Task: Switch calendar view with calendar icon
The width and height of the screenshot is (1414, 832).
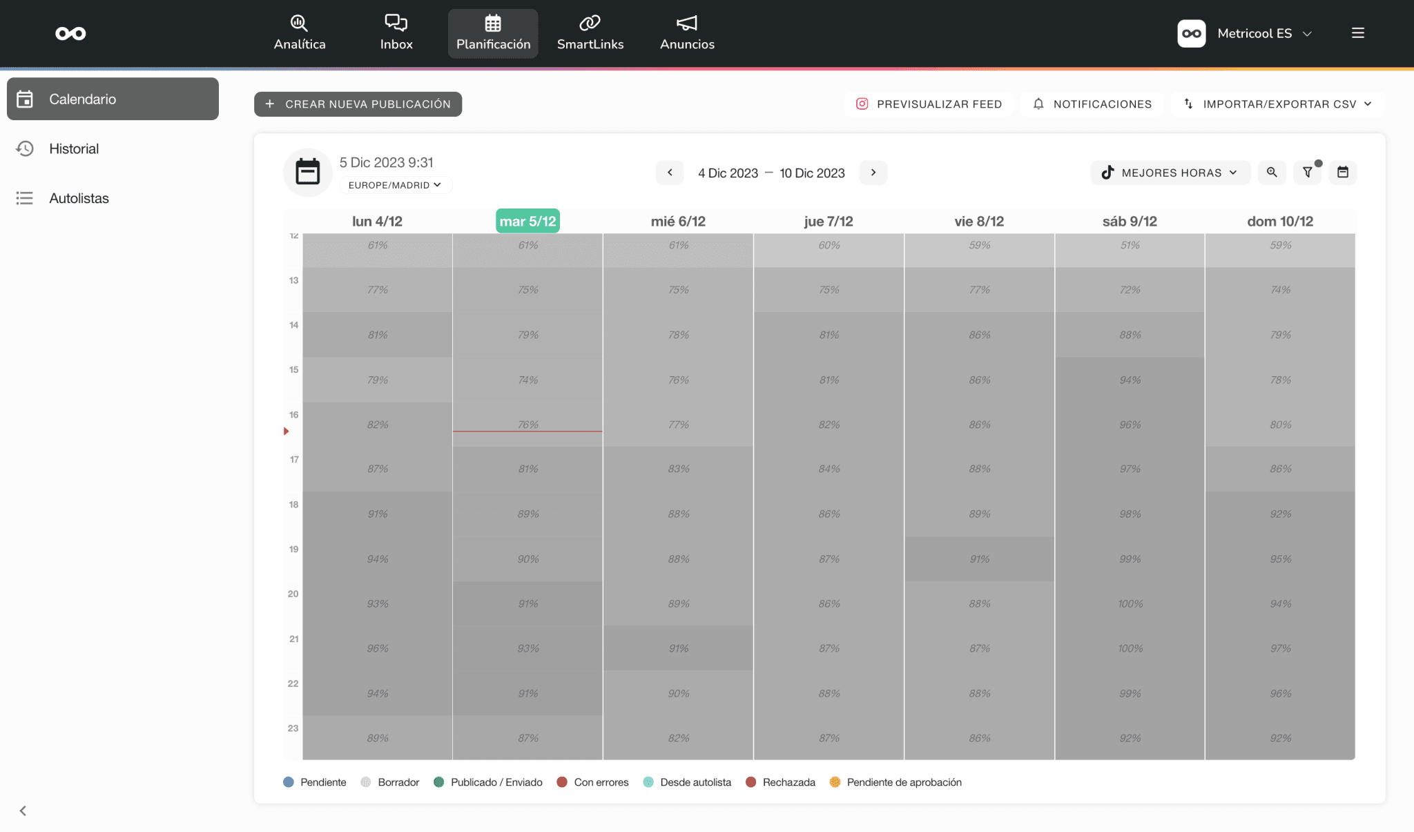Action: [1343, 173]
